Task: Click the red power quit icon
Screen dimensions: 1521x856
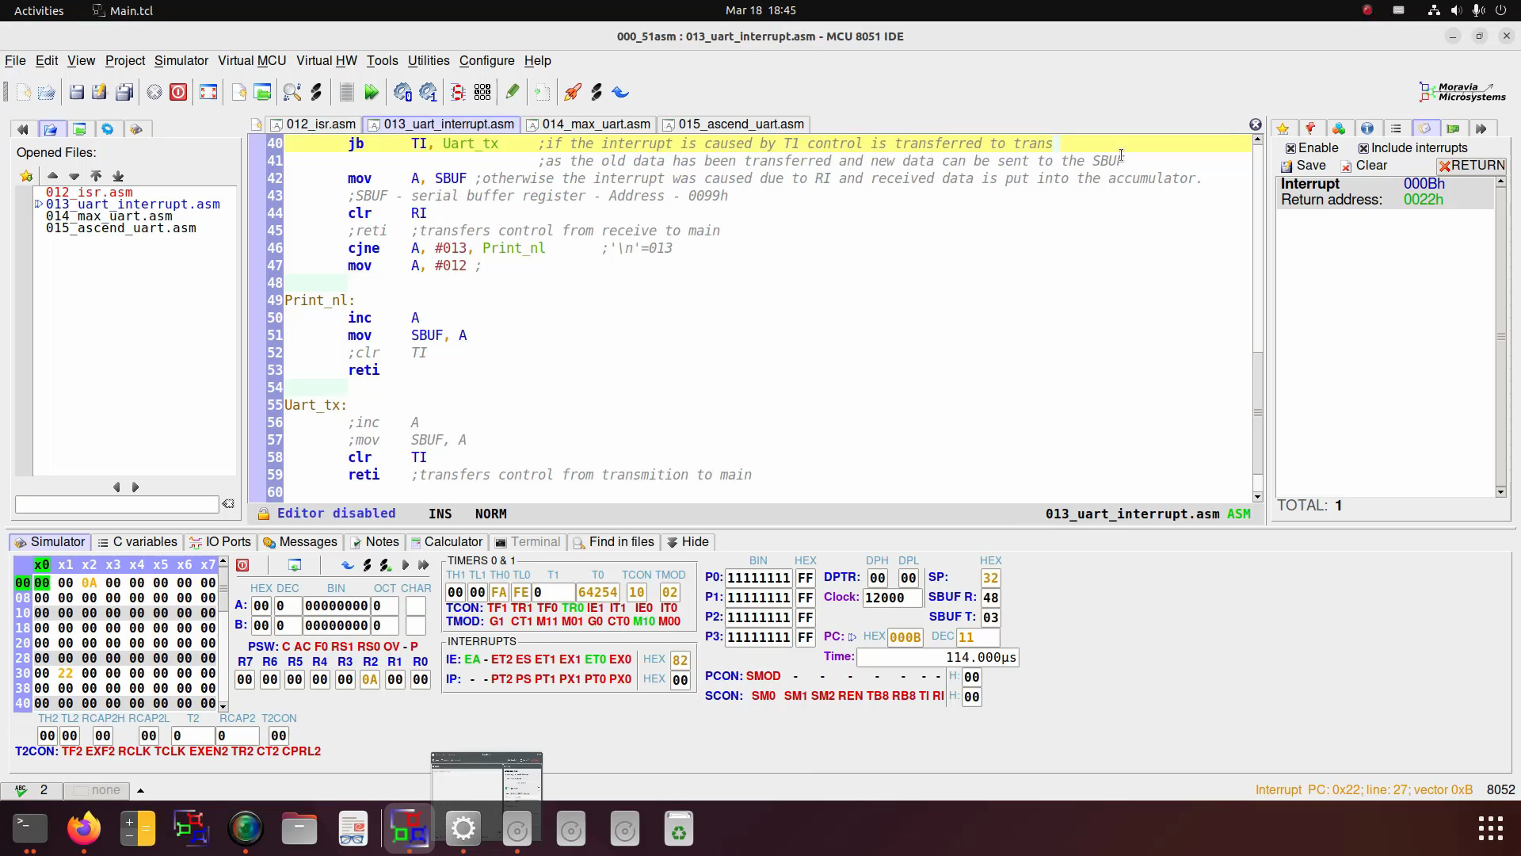Action: [178, 93]
